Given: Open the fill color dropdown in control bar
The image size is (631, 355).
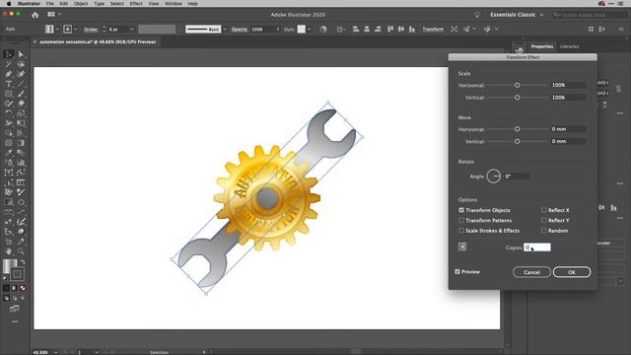Looking at the screenshot, I should [x=57, y=29].
